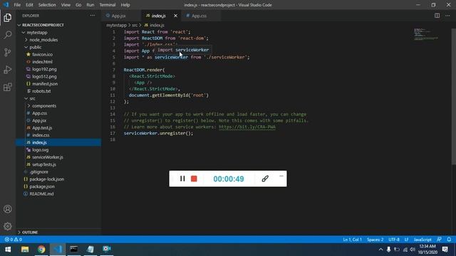Viewport: 456px width, 256px height.
Task: Open the Search view in activity bar
Action: [8, 35]
